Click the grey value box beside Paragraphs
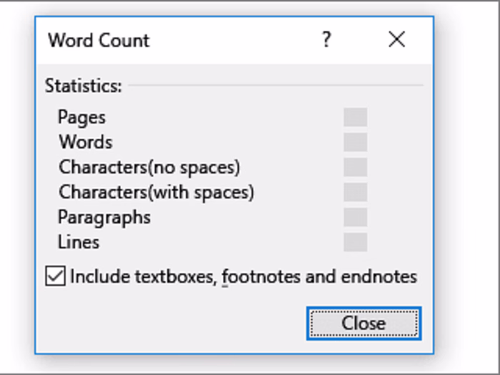 pyautogui.click(x=355, y=217)
